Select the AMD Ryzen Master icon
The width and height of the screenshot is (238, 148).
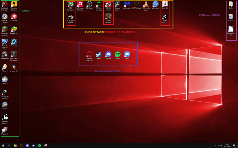71,18
